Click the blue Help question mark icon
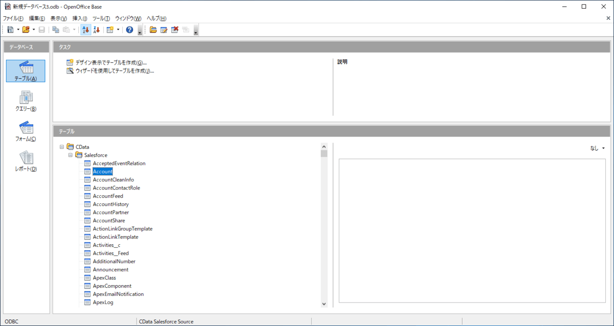The image size is (614, 326). (x=129, y=30)
